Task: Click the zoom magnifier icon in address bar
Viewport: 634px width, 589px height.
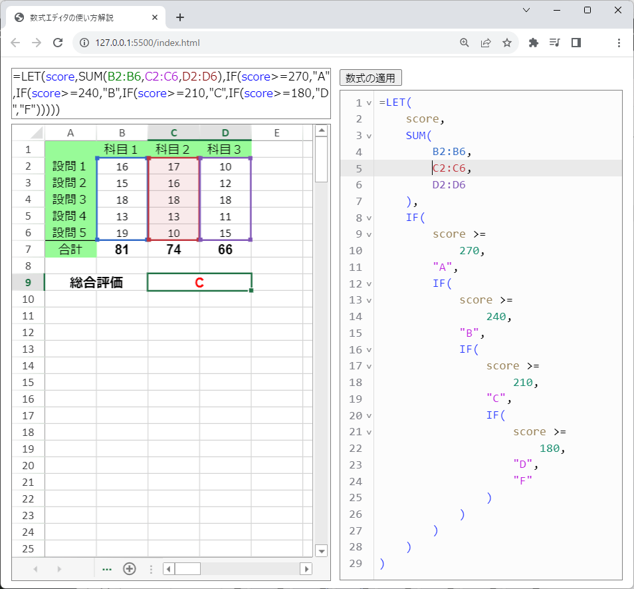Action: 465,43
